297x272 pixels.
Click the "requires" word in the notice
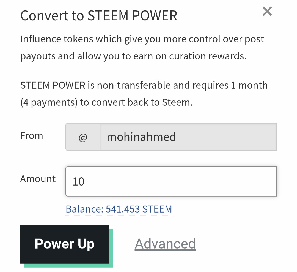pyautogui.click(x=210, y=85)
